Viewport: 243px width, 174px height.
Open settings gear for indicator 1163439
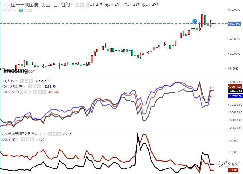tap(25, 10)
